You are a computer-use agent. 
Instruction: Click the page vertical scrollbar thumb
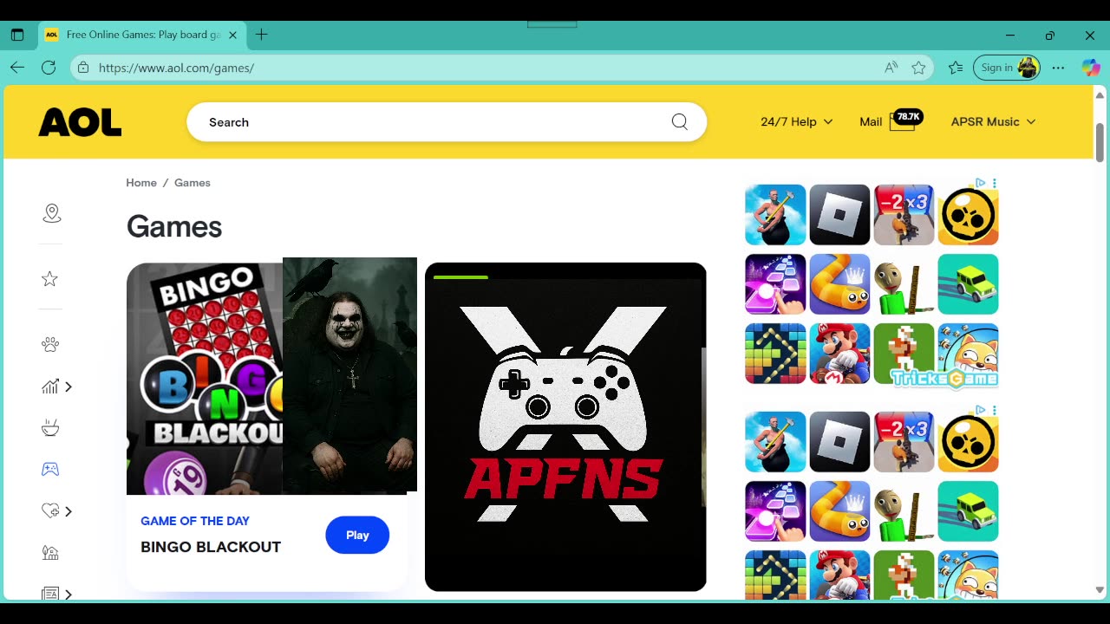[x=1100, y=142]
